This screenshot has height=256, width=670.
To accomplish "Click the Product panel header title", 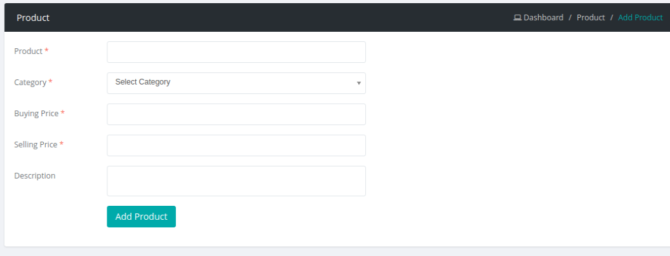I will 33,18.
